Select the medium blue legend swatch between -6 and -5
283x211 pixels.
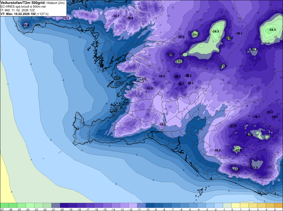tap(185, 205)
